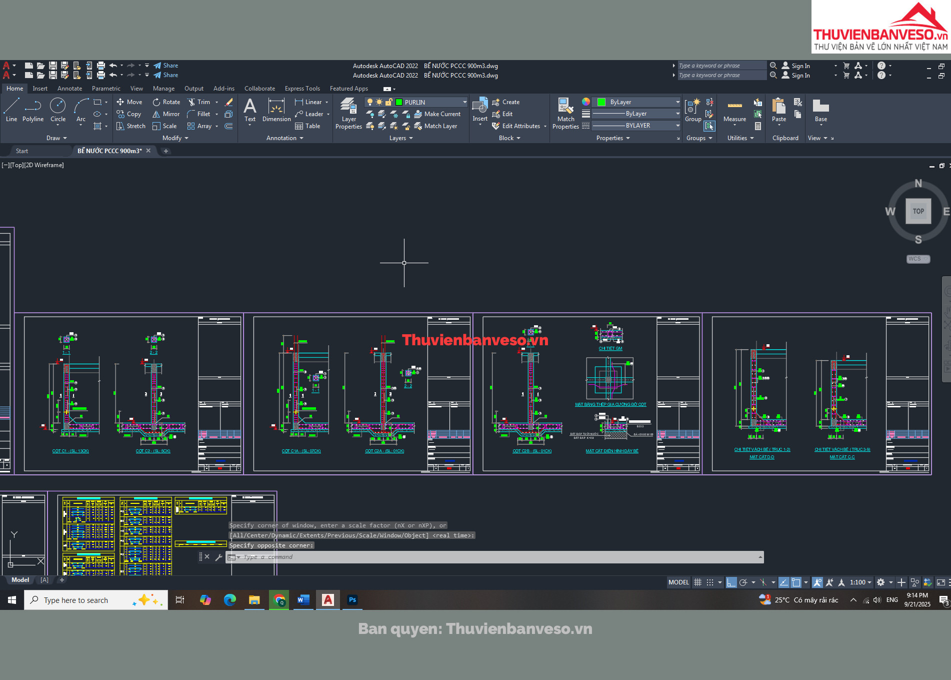Switch to the Annotate ribbon tab
951x680 pixels.
(69, 89)
